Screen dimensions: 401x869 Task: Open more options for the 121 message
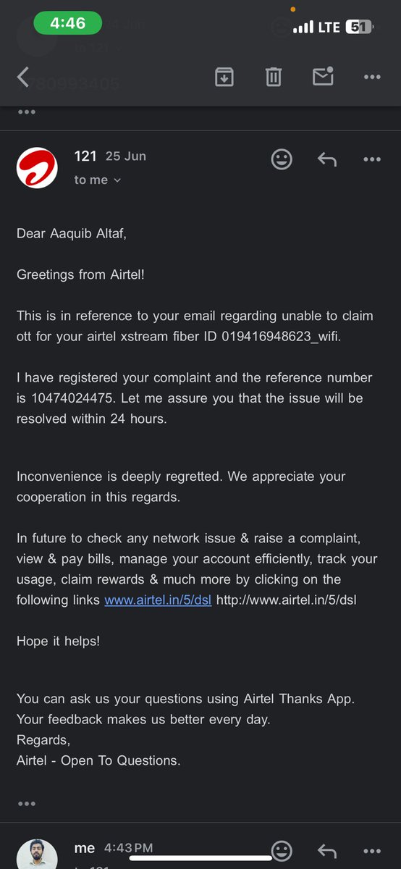(x=372, y=159)
